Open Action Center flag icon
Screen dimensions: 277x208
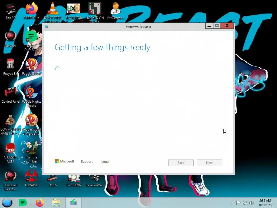(x=238, y=203)
